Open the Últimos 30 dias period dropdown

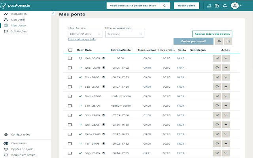[x=85, y=34]
